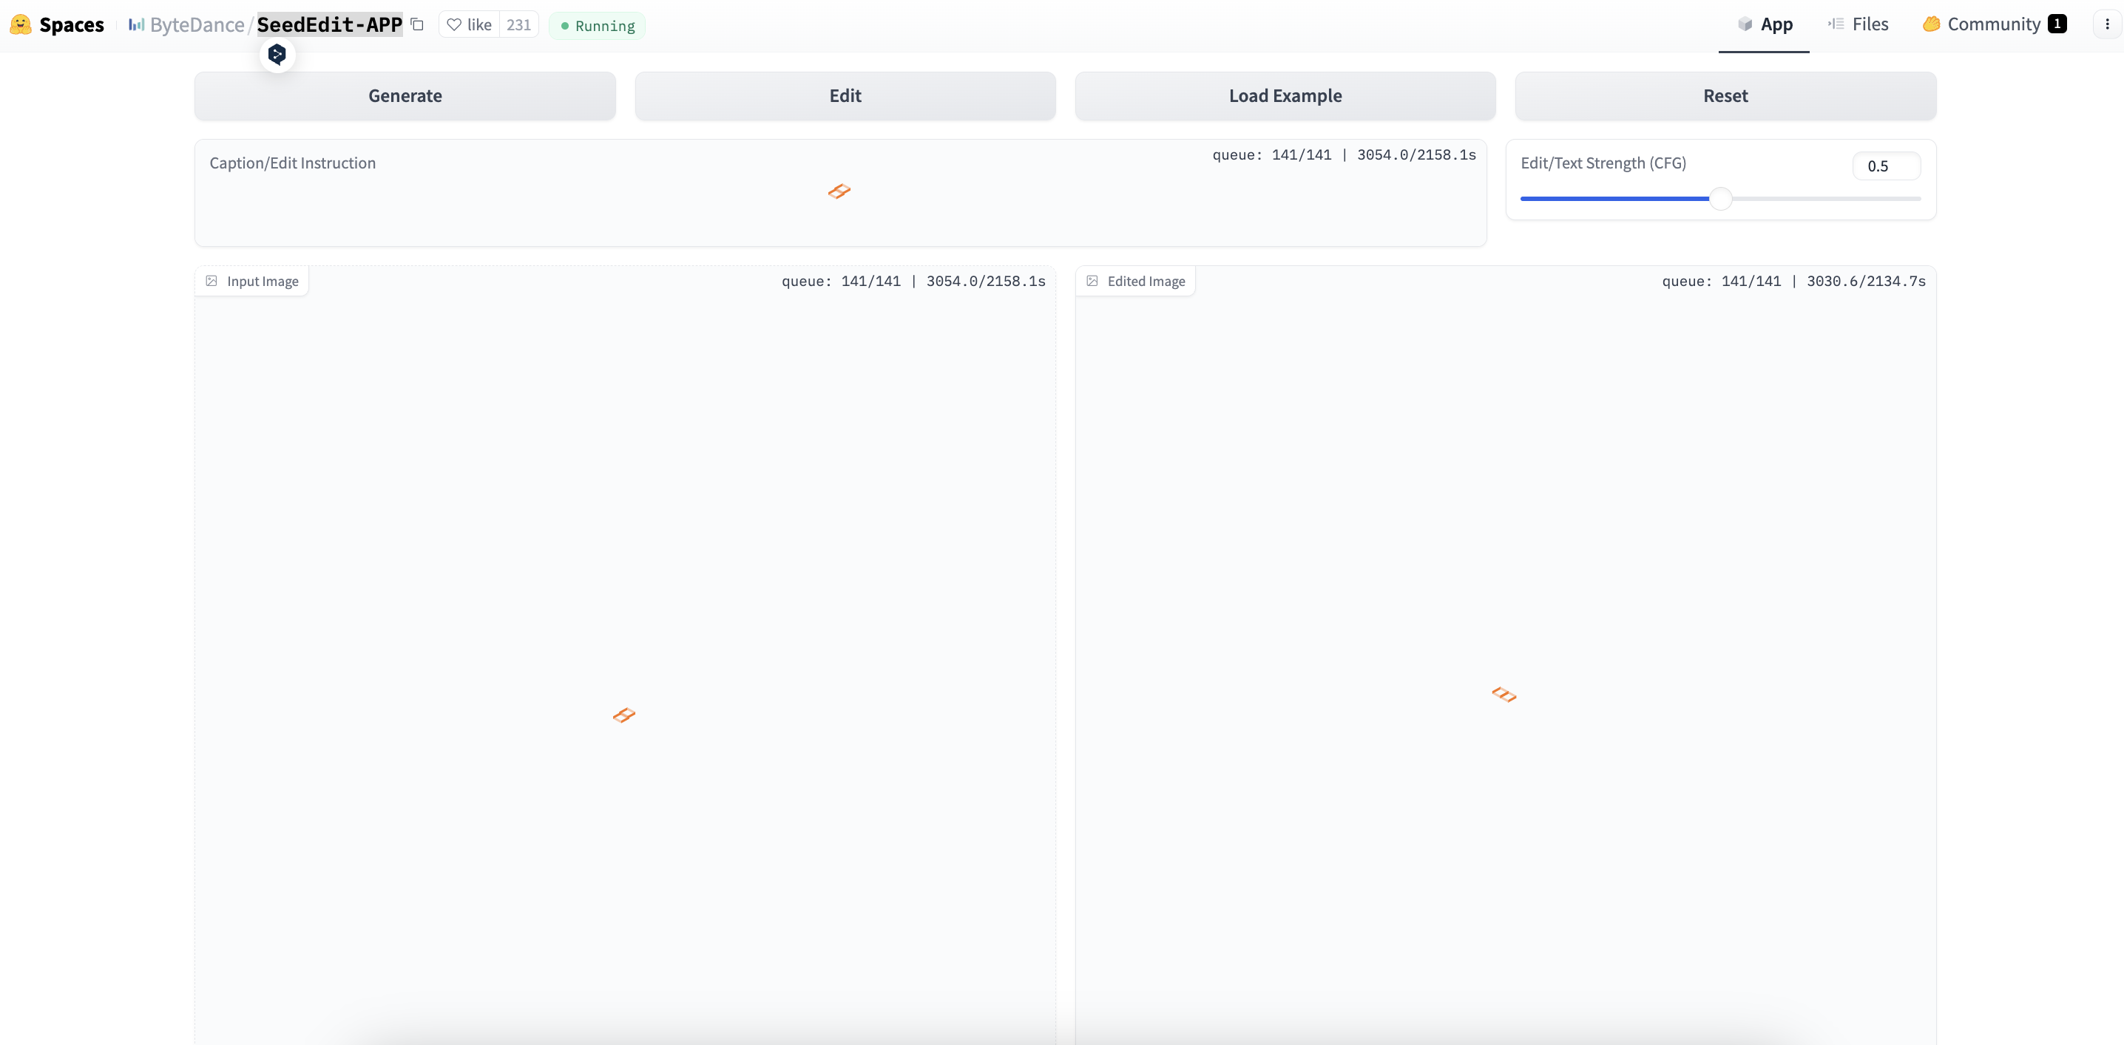This screenshot has height=1045, width=2124.
Task: Click the image icon beside Input Image
Action: tap(212, 281)
